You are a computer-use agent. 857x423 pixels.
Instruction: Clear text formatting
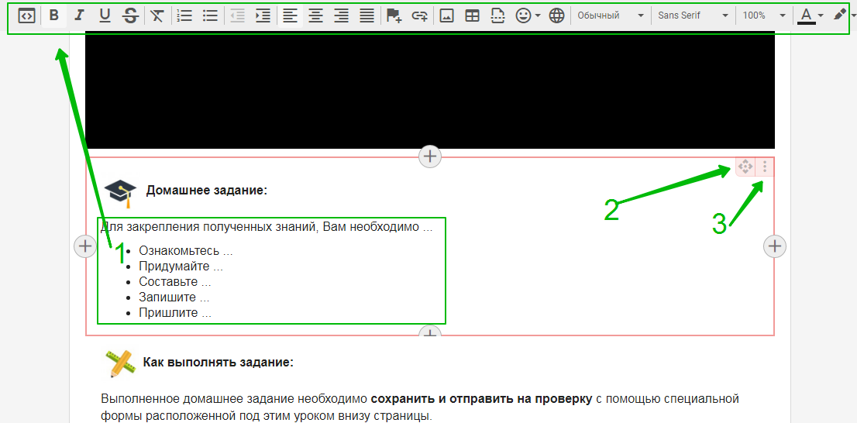pyautogui.click(x=157, y=15)
